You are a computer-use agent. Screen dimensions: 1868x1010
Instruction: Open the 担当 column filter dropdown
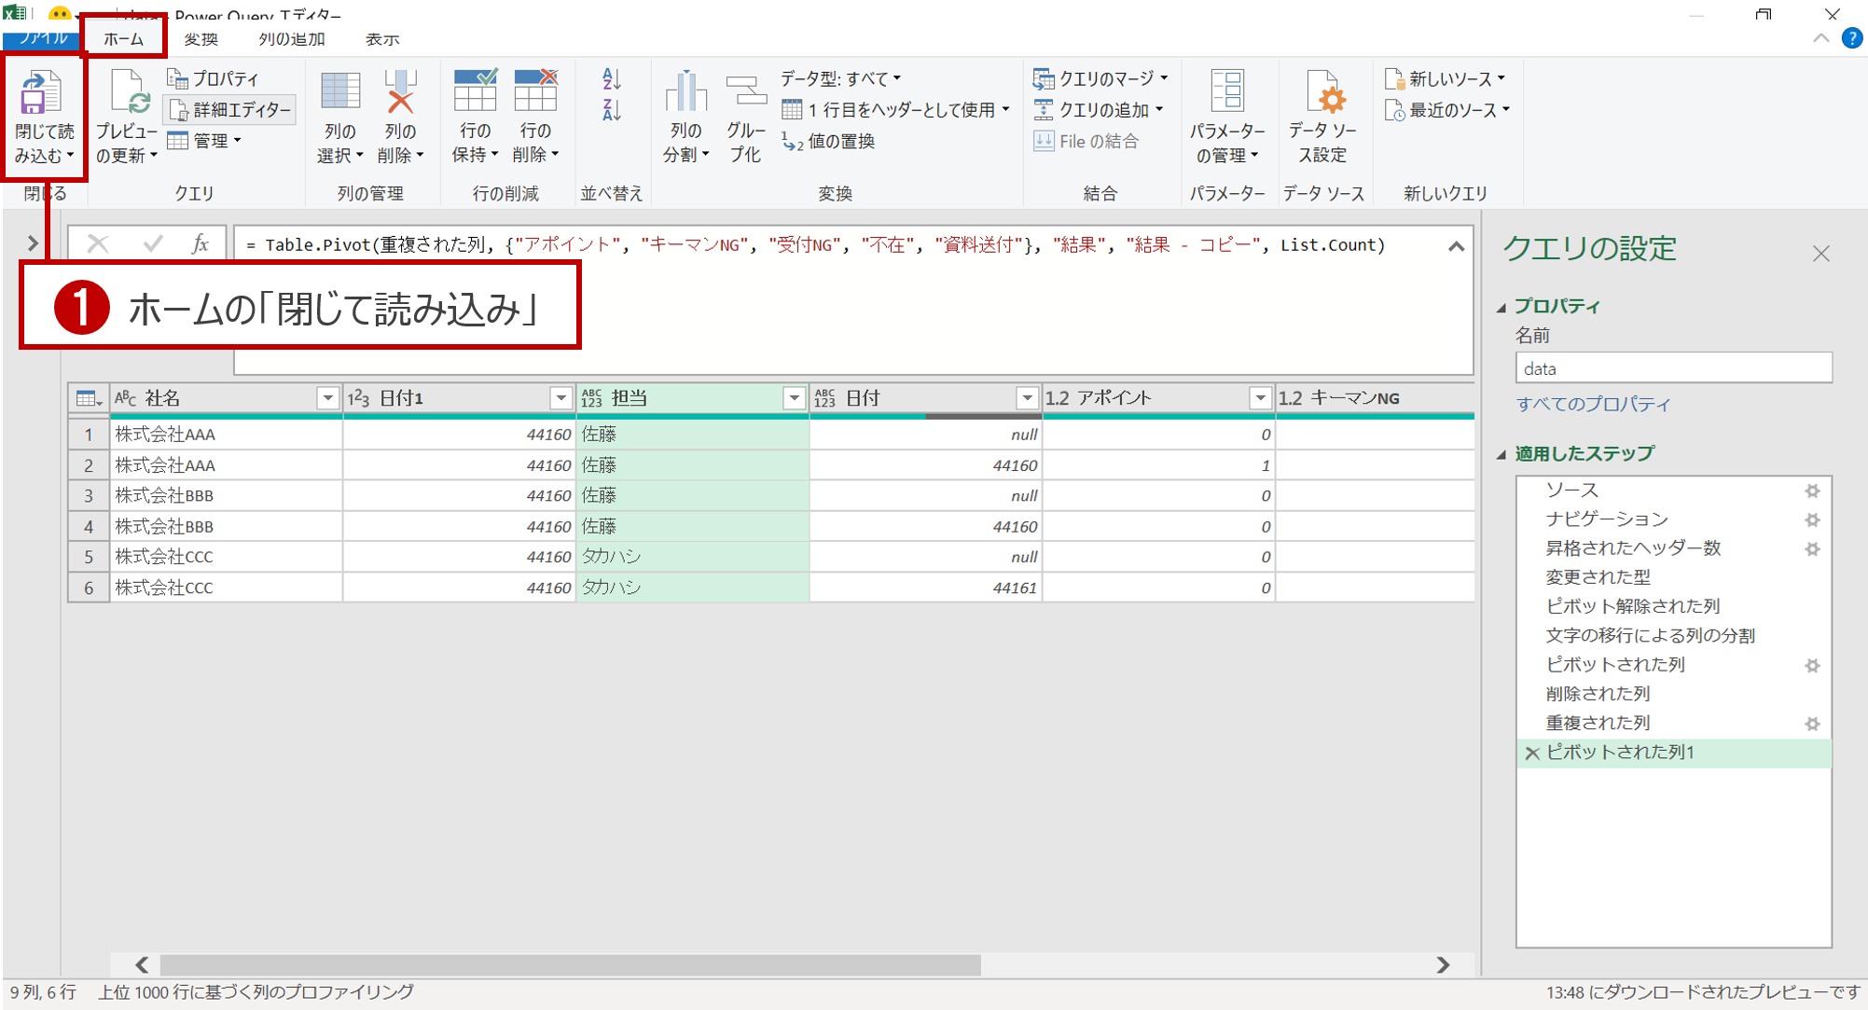click(794, 398)
